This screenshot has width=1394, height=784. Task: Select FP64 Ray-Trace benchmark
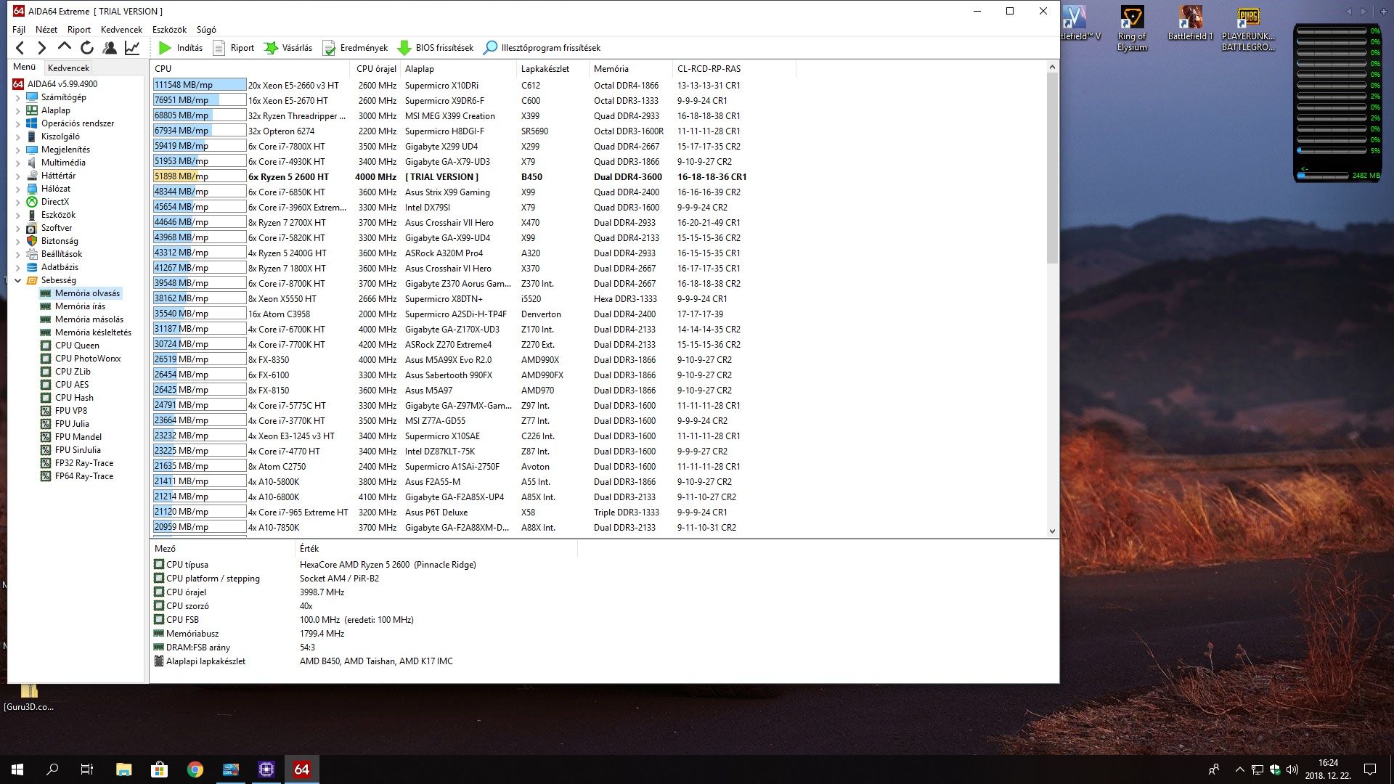click(x=84, y=476)
